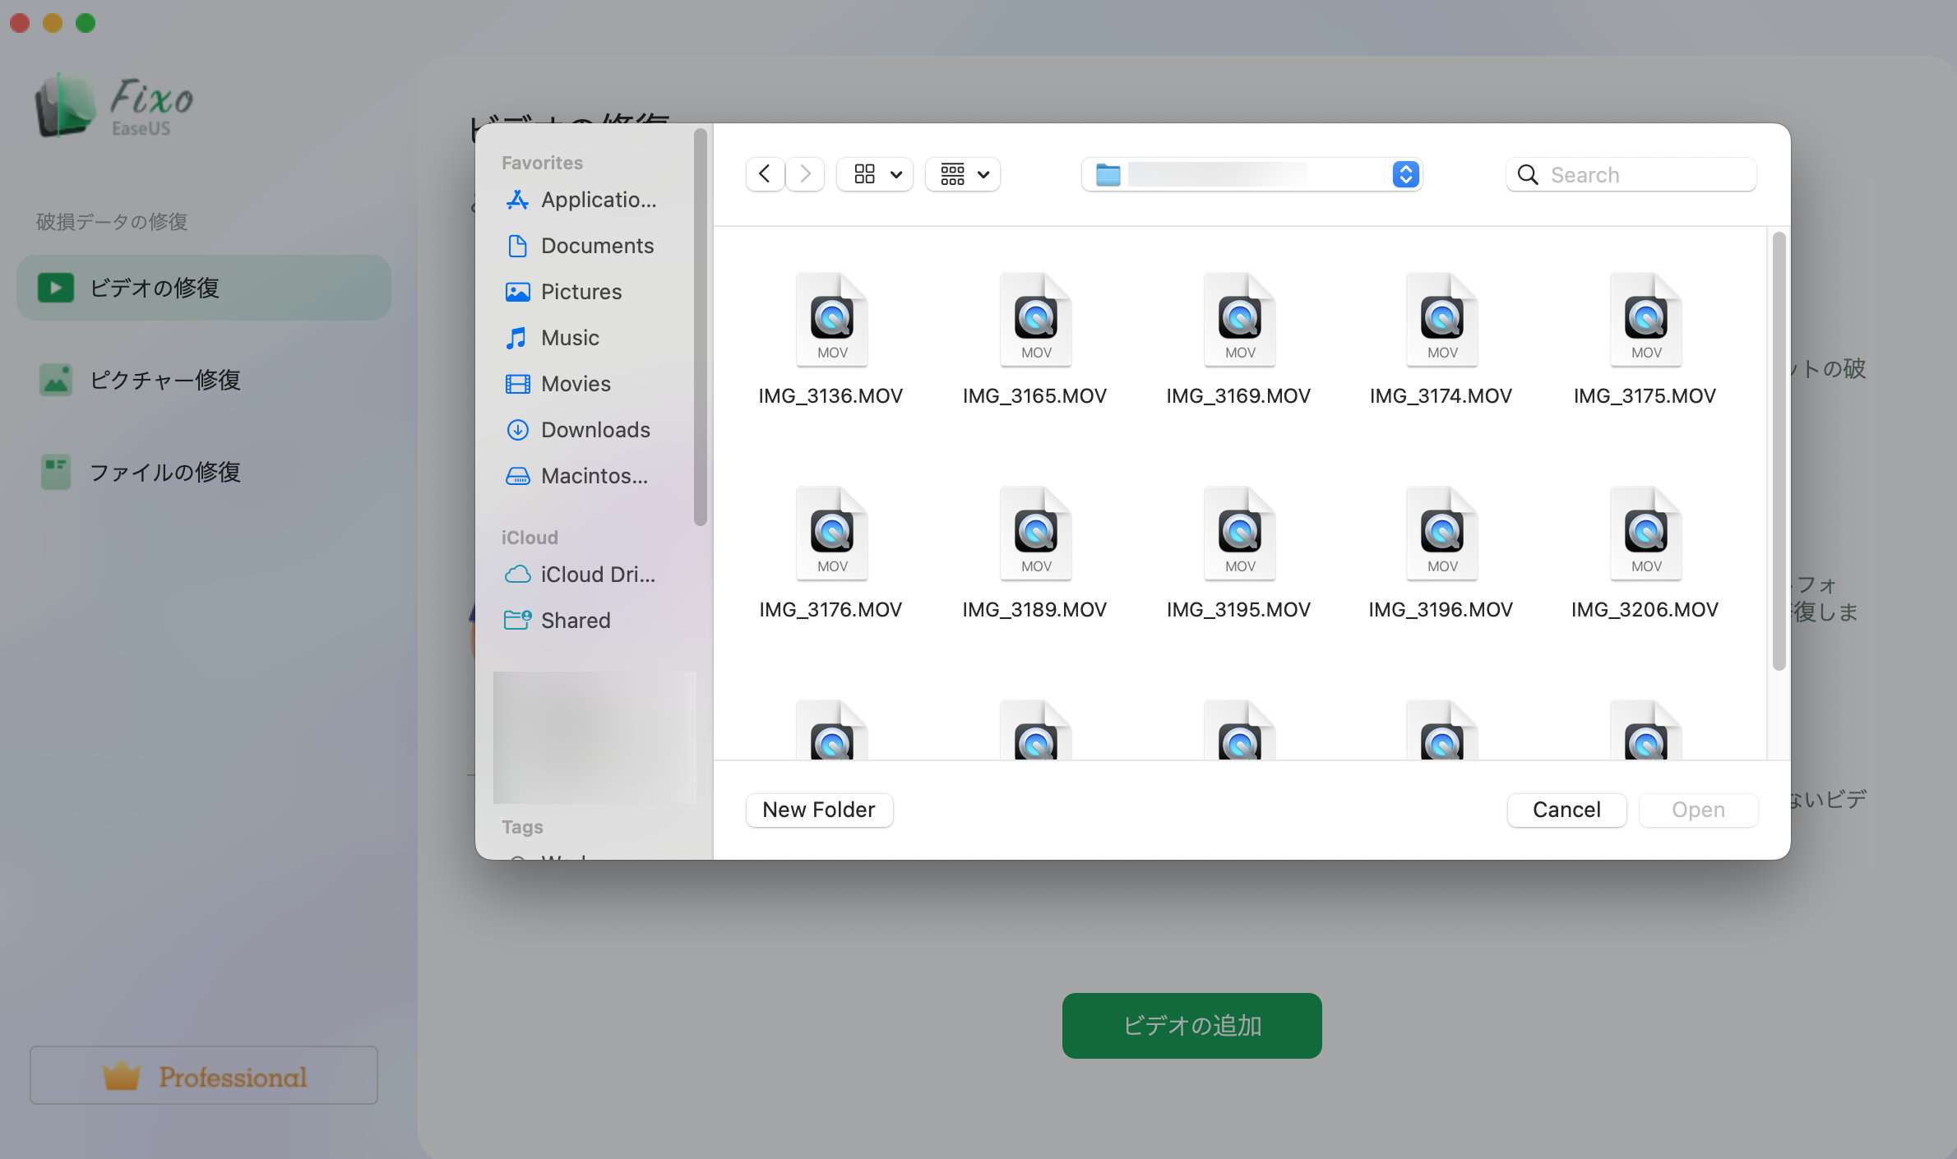
Task: Select IMG_3136.MOV file
Action: 830,321
